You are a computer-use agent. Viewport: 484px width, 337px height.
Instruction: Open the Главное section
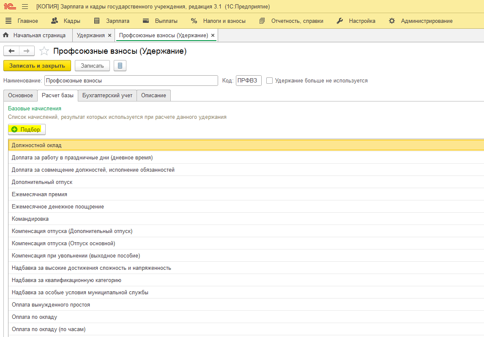click(x=22, y=21)
